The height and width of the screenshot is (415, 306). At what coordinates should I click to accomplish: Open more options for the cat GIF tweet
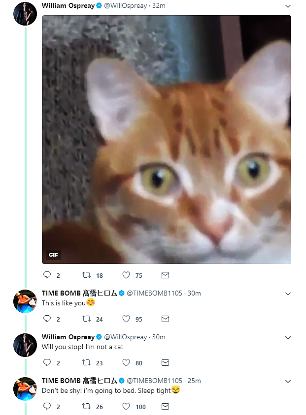pyautogui.click(x=288, y=6)
